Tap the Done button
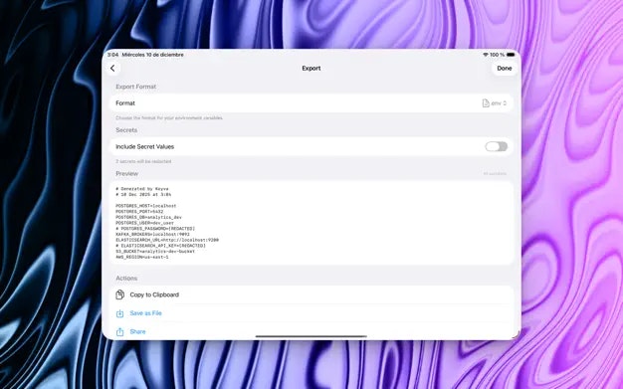 click(505, 69)
